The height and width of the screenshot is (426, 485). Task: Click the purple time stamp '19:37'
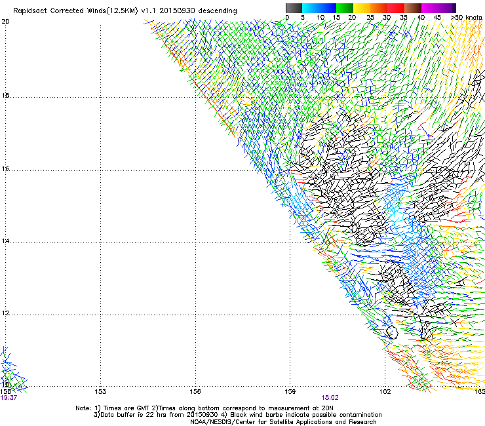click(9, 398)
